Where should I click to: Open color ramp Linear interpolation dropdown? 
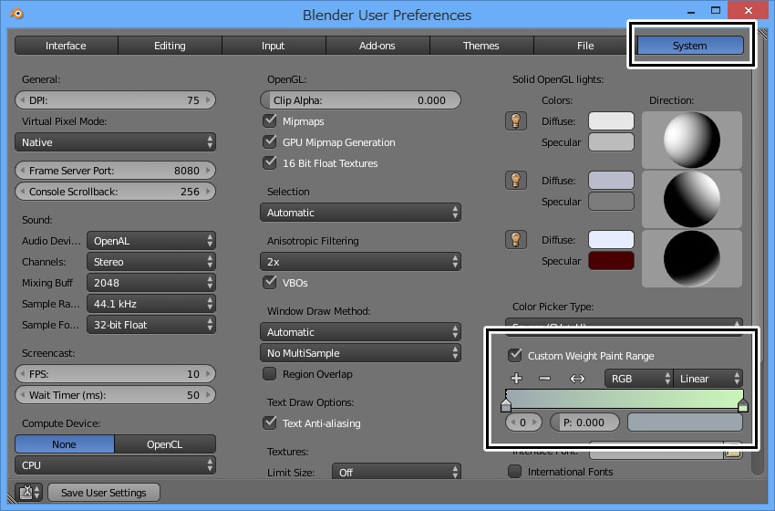(x=708, y=379)
